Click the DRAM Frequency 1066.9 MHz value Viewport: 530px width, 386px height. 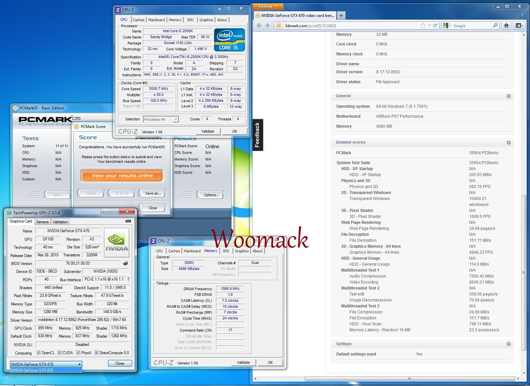[x=230, y=289]
